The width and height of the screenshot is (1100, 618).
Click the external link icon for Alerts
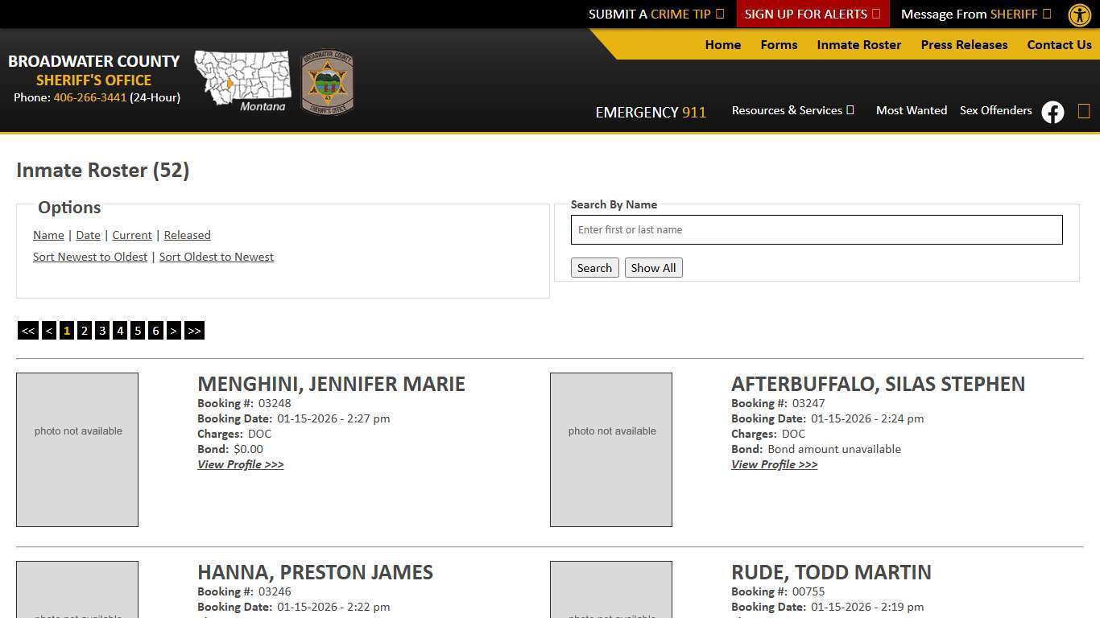coord(875,14)
